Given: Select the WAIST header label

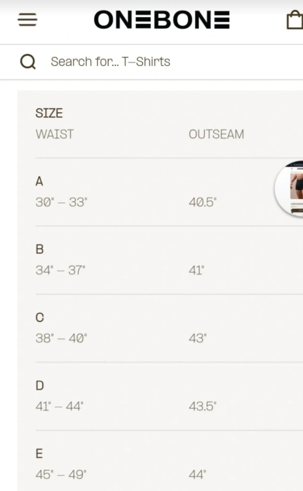Looking at the screenshot, I should [54, 134].
